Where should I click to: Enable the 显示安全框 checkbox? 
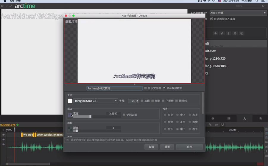click(x=146, y=88)
